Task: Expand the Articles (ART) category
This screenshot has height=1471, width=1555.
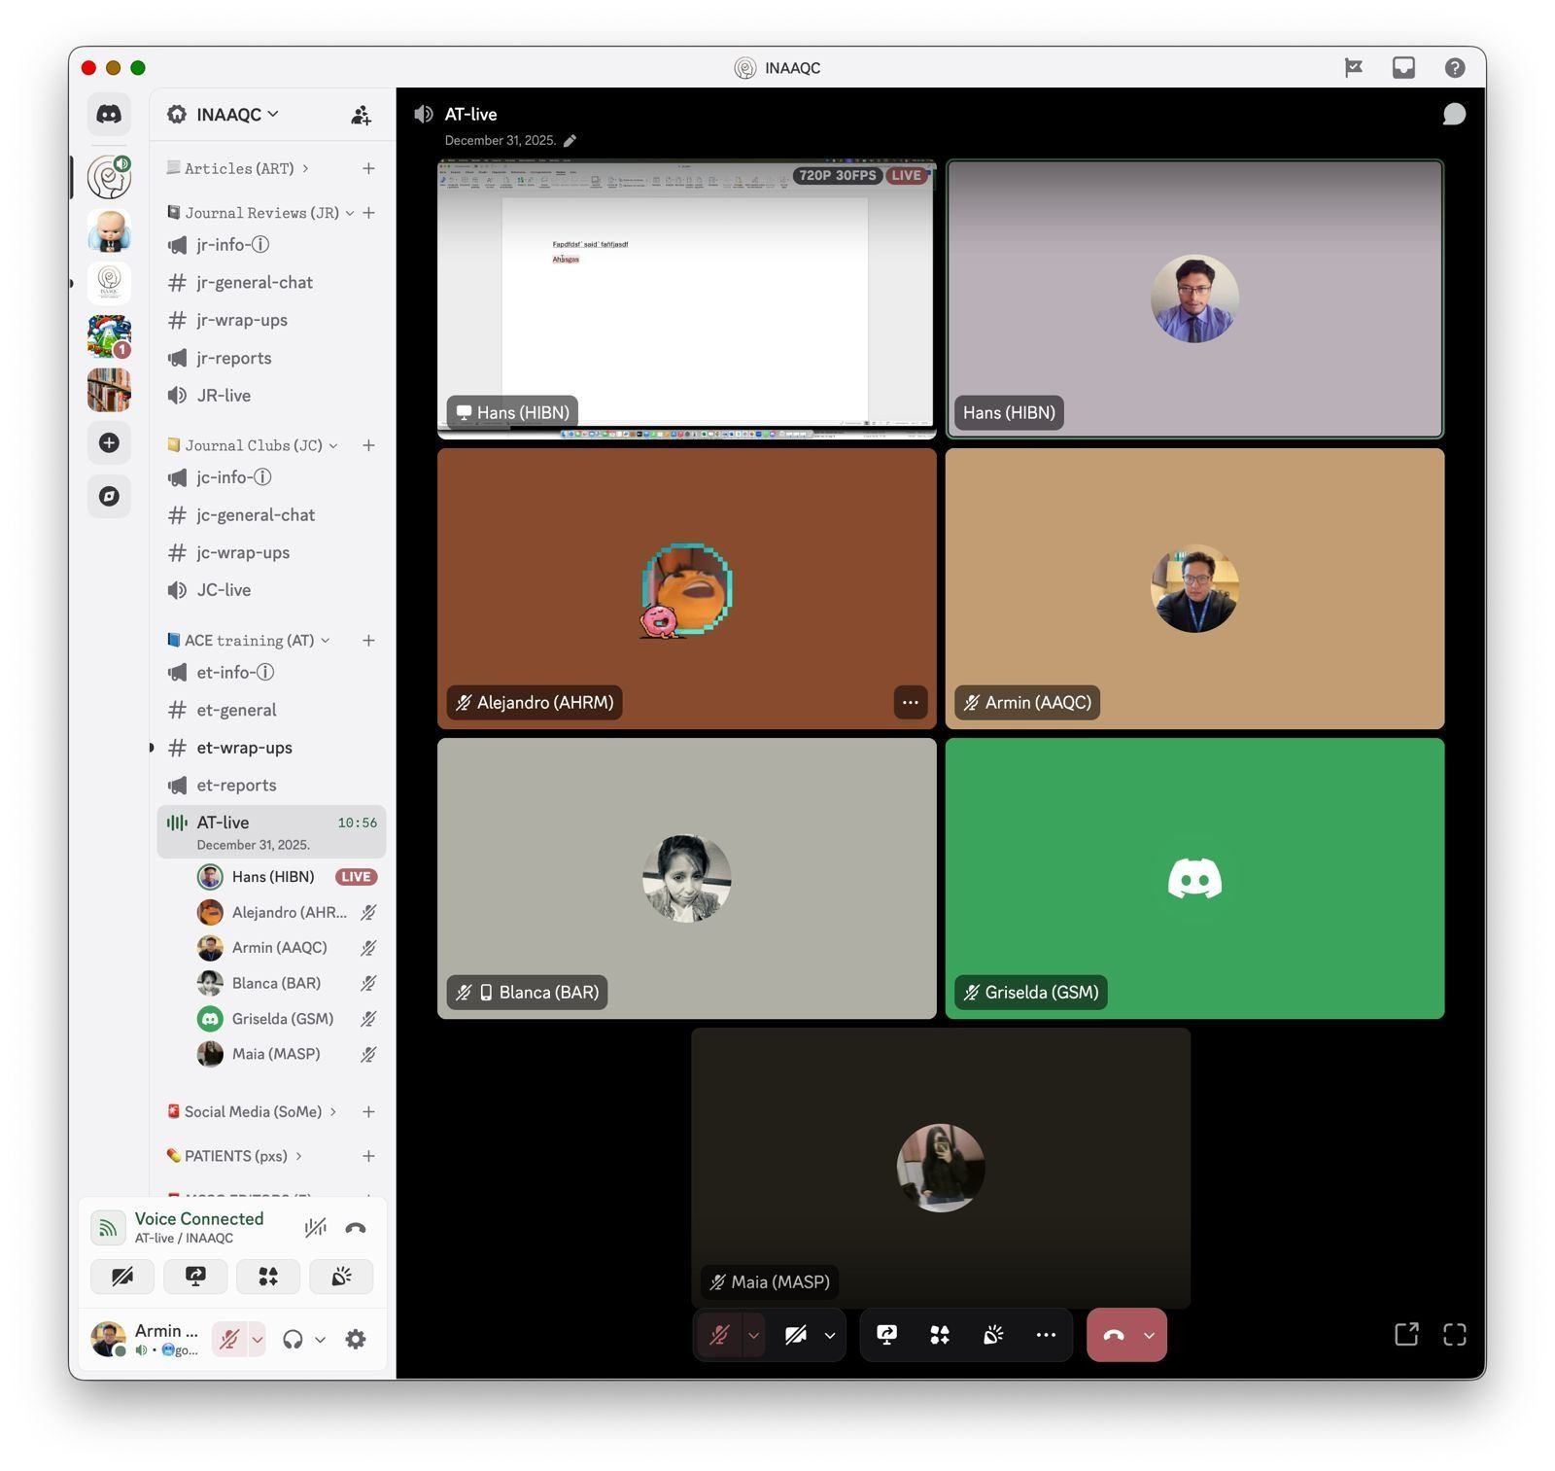Action: click(239, 168)
